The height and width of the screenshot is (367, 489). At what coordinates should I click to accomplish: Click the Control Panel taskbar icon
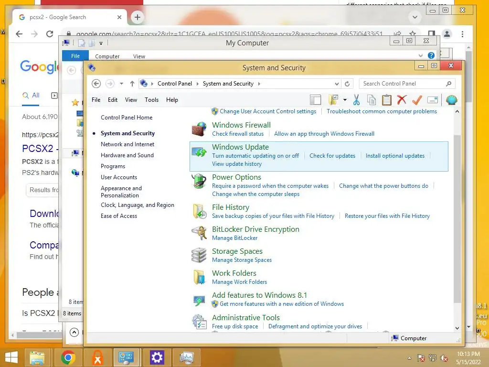point(126,357)
